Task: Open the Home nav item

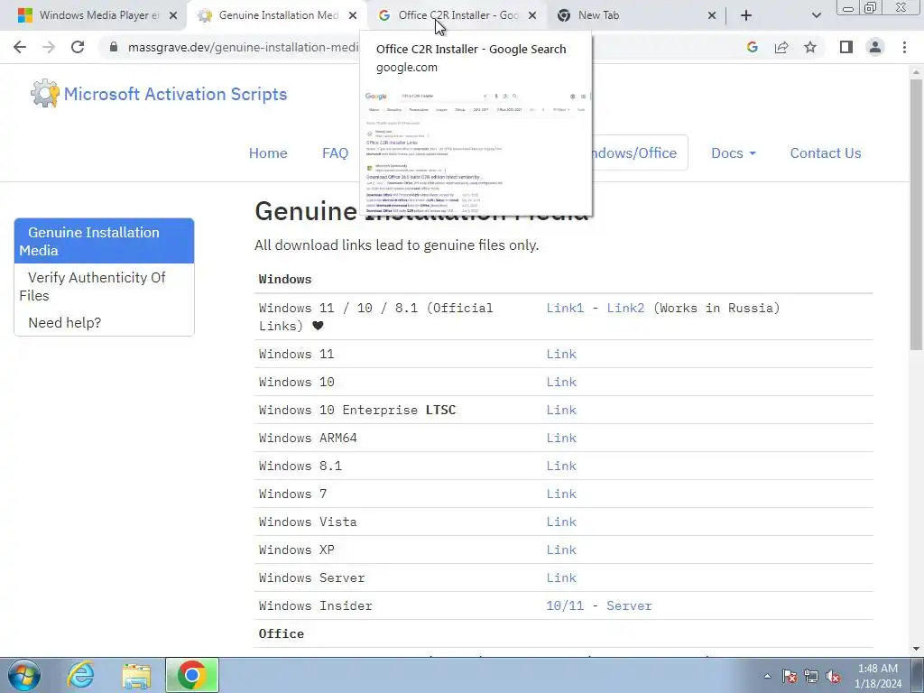Action: [268, 153]
